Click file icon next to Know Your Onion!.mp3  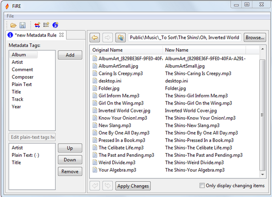pos(95,118)
